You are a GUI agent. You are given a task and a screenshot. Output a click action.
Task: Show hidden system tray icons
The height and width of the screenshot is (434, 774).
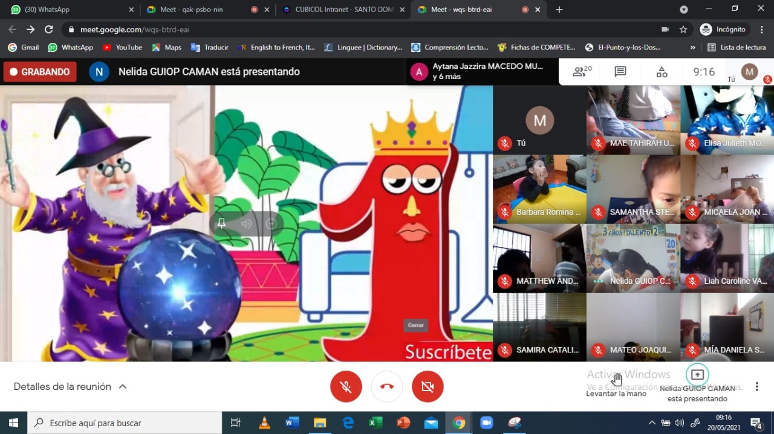652,423
